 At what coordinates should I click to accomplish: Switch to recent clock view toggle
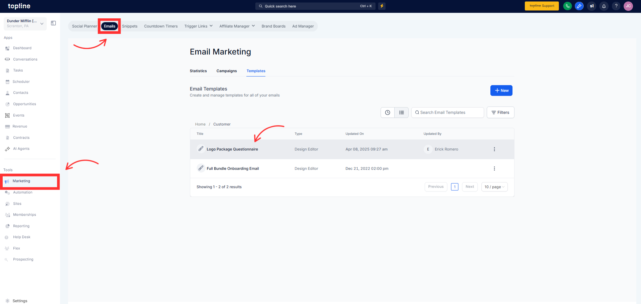click(387, 113)
